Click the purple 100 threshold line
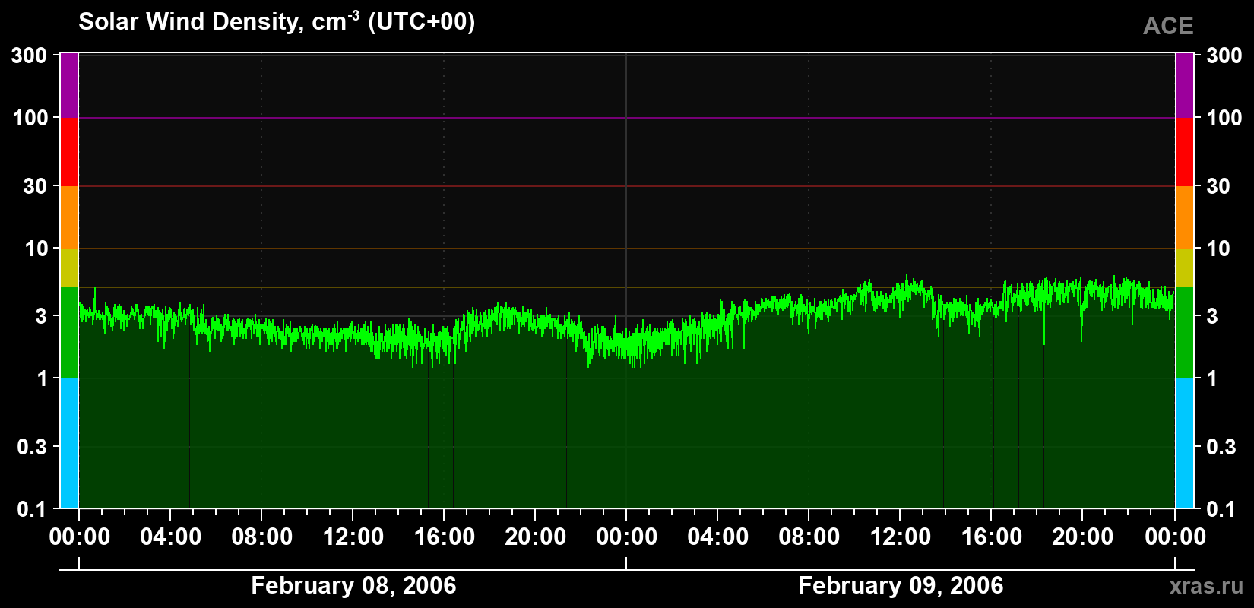 click(x=626, y=118)
